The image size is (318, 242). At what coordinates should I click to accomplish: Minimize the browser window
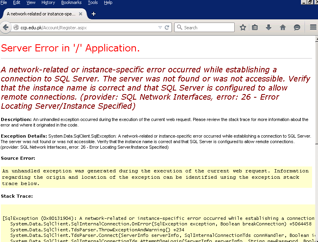point(304,2)
